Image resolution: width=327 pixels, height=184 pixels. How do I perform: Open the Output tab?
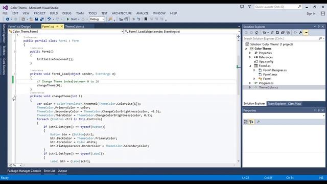click(62, 171)
